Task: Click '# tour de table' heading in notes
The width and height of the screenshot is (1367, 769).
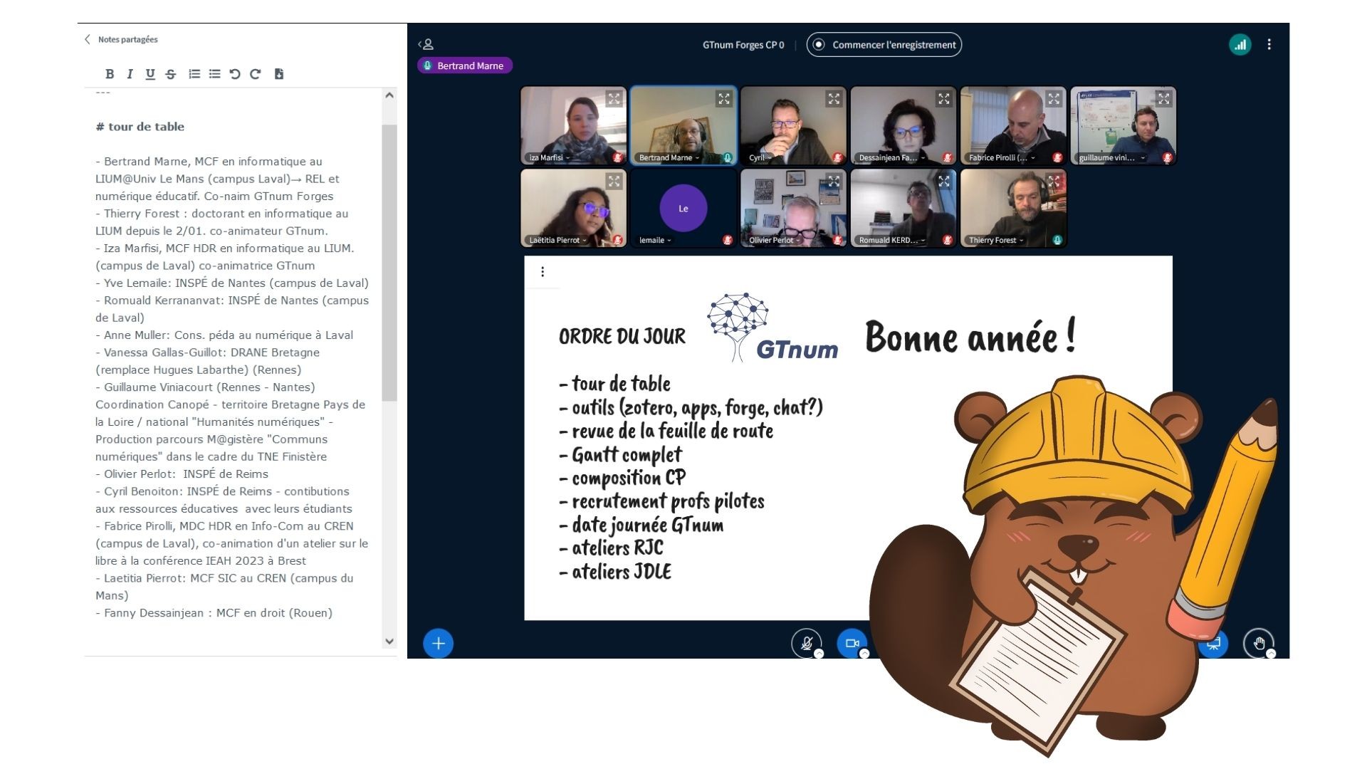Action: (x=140, y=127)
